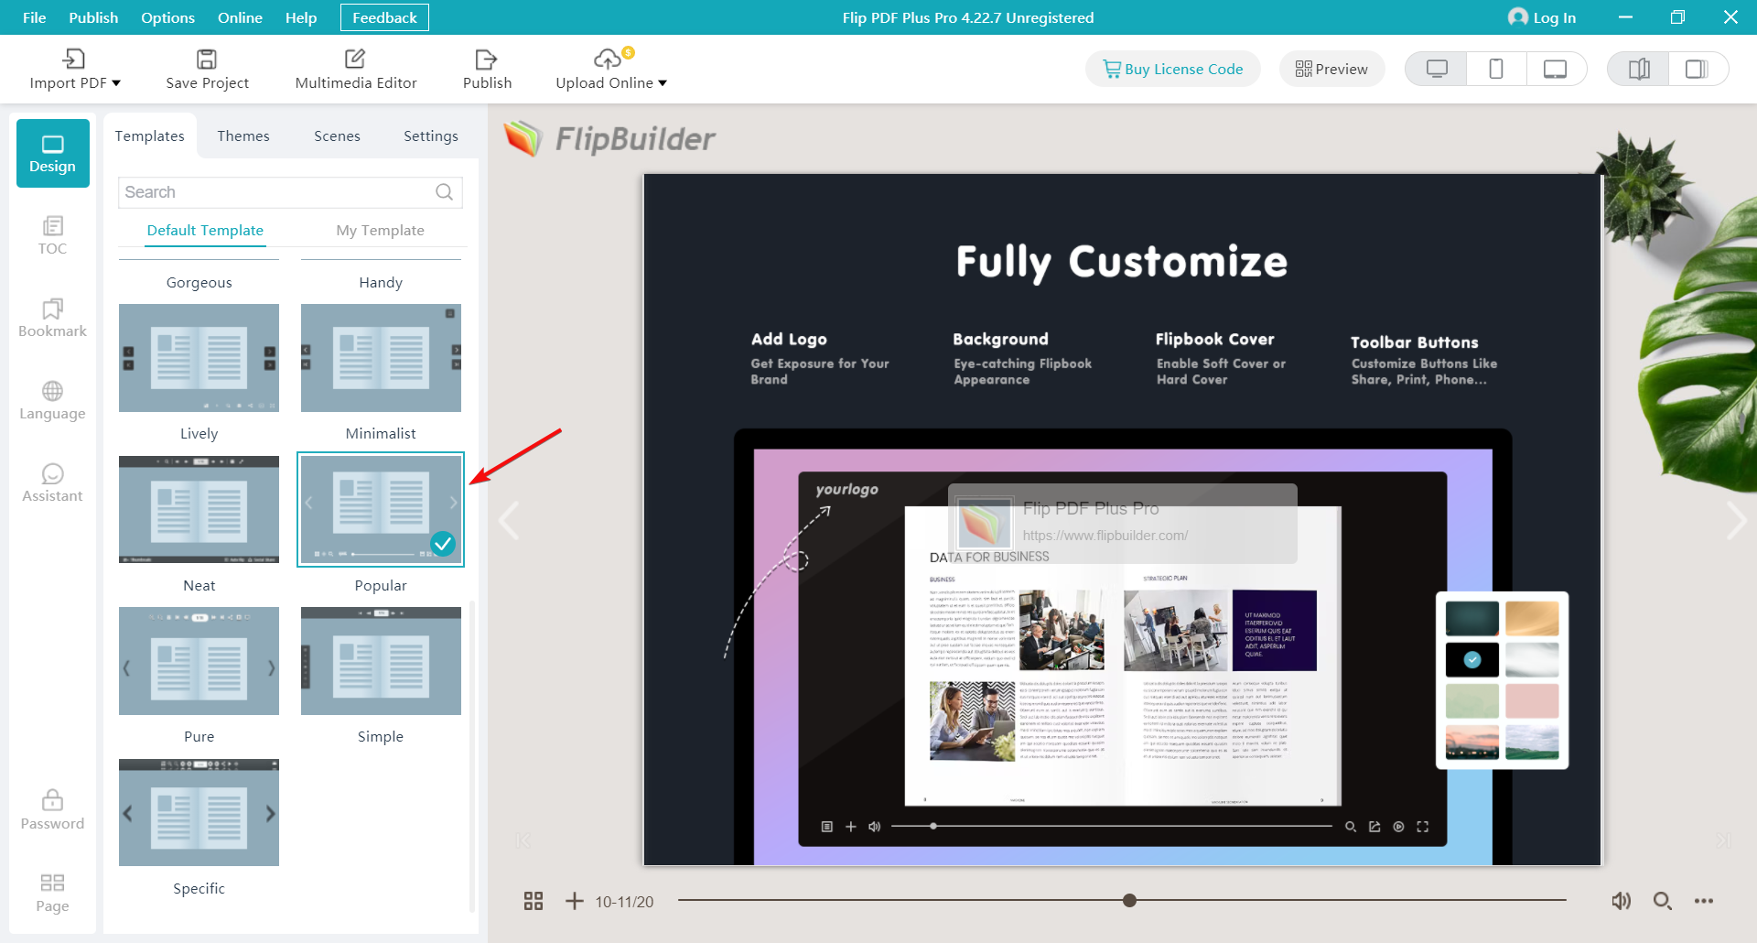This screenshot has height=943, width=1757.
Task: Click the FlipBuilder logo
Action: [x=609, y=139]
